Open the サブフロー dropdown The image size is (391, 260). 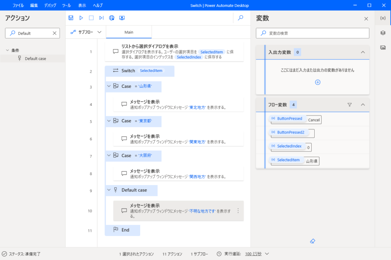86,32
